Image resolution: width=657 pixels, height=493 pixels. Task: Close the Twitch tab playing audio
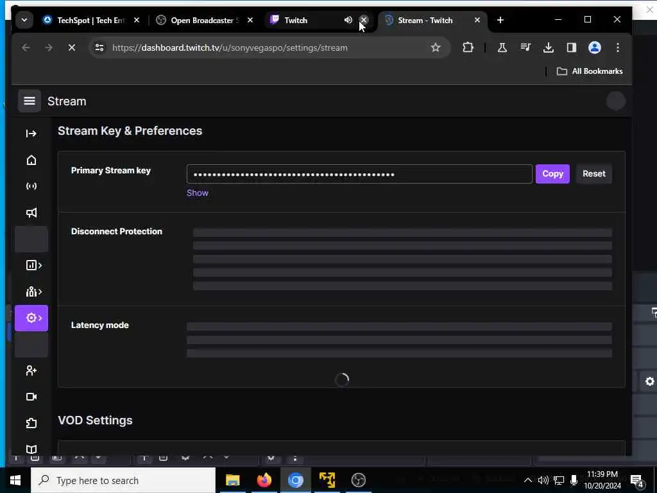coord(364,20)
